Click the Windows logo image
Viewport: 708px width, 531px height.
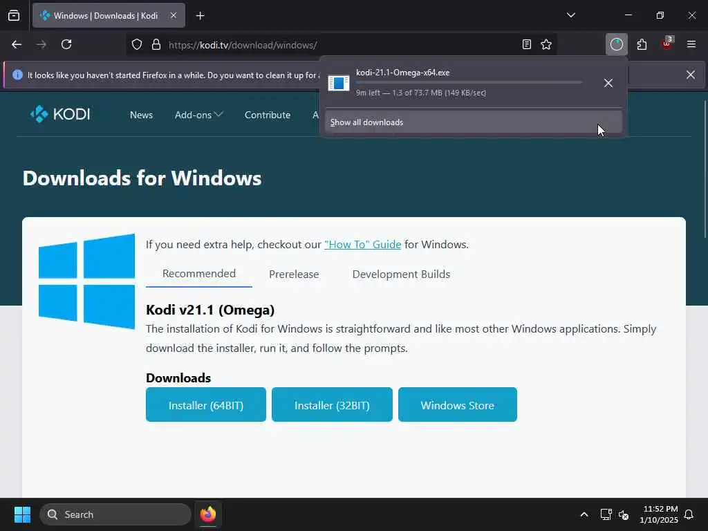[x=86, y=281]
